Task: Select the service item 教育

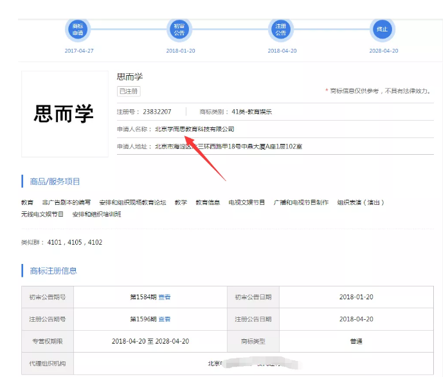Action: pos(27,202)
